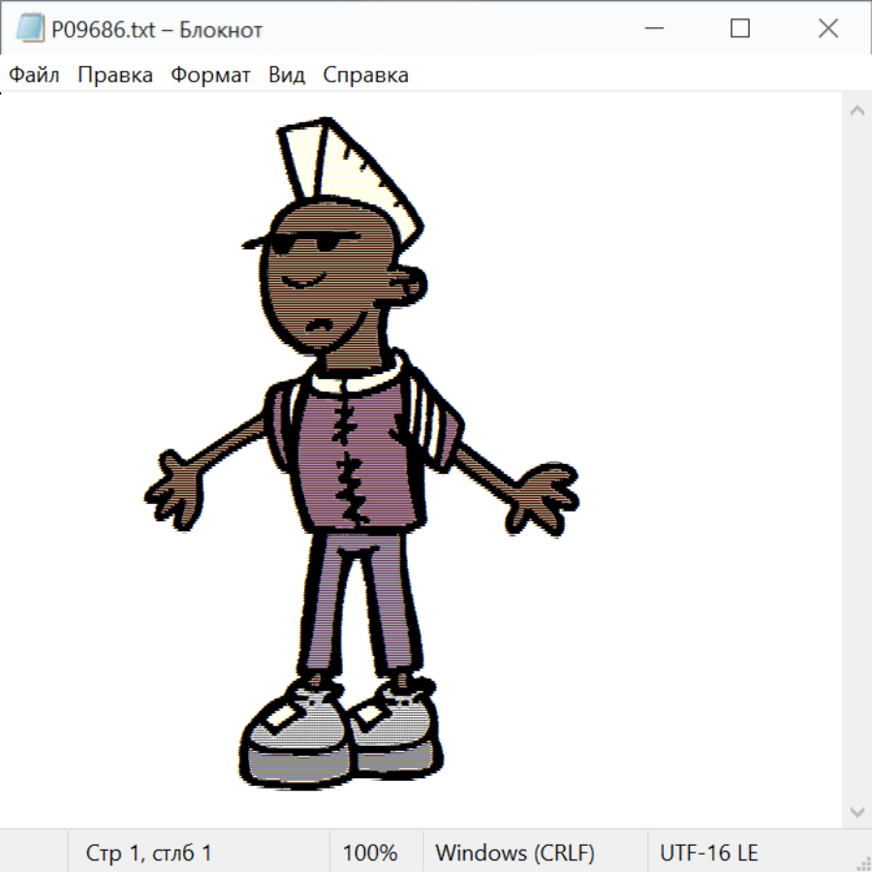Close the P09686.txt Notepad window
This screenshot has width=872, height=872.
[828, 29]
